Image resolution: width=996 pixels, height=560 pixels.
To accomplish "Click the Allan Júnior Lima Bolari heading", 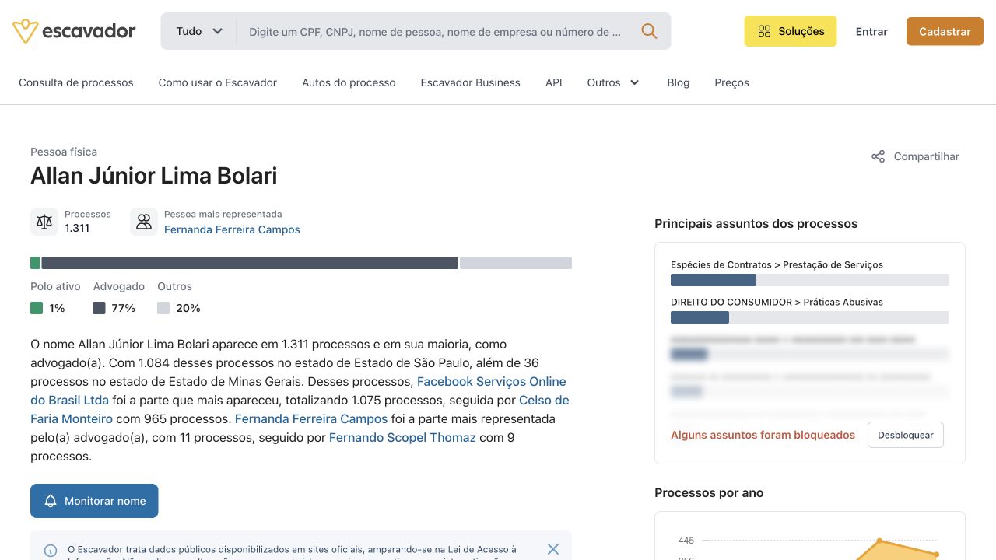I will tap(154, 176).
